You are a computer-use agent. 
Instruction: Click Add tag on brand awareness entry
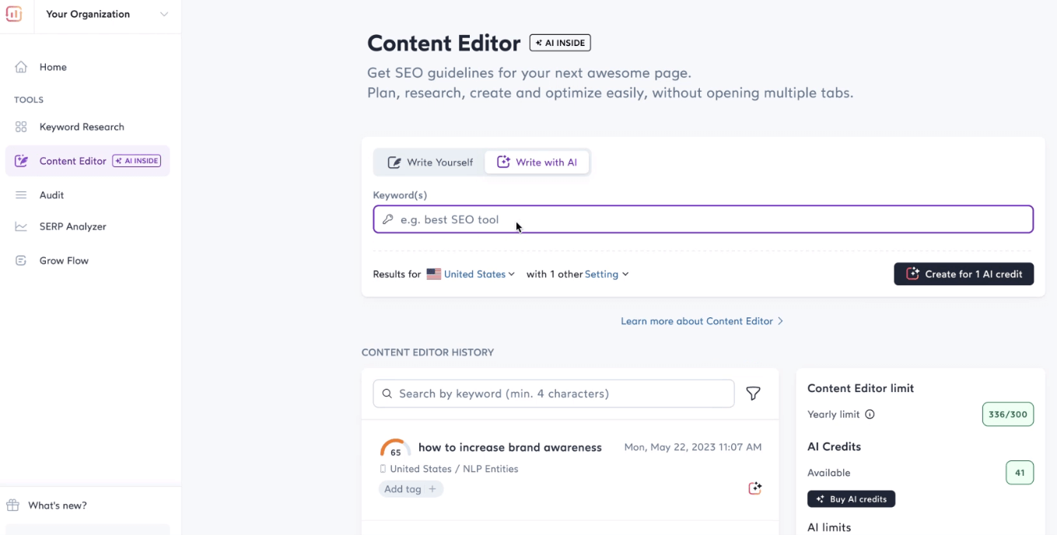411,489
